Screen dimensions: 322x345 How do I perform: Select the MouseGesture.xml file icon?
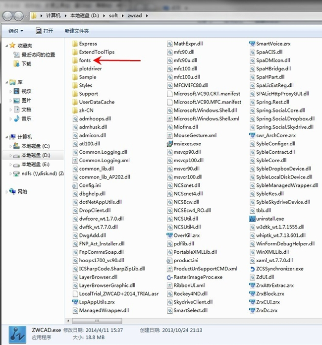(169, 135)
